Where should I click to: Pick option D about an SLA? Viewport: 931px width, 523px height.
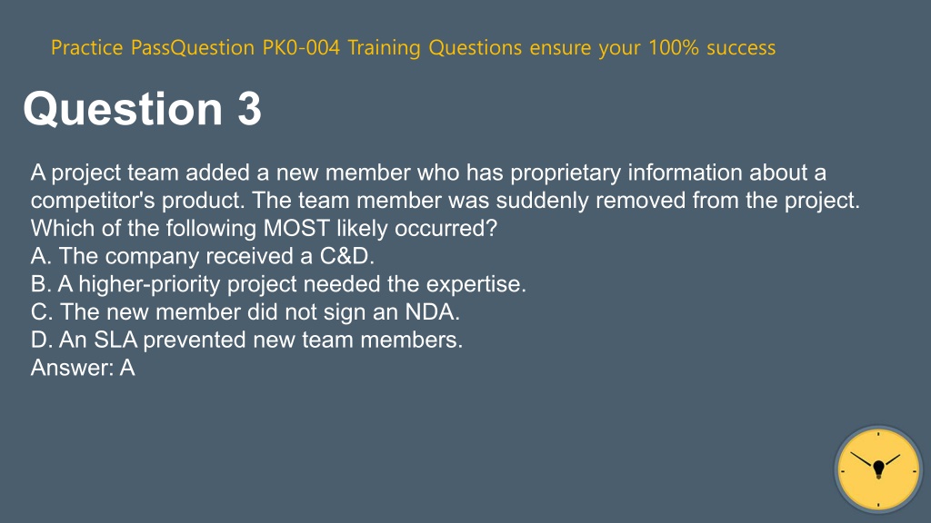coord(246,340)
